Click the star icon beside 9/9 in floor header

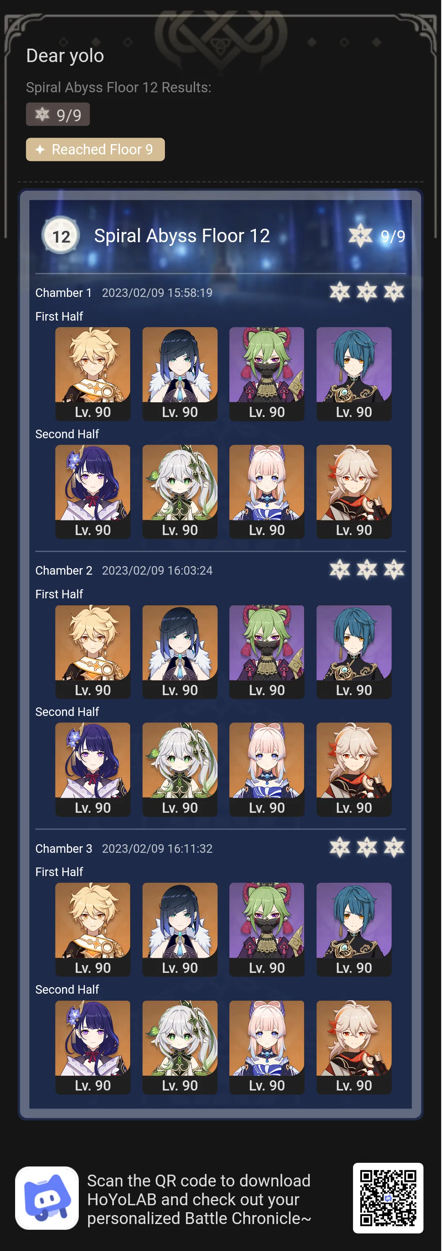[x=360, y=236]
